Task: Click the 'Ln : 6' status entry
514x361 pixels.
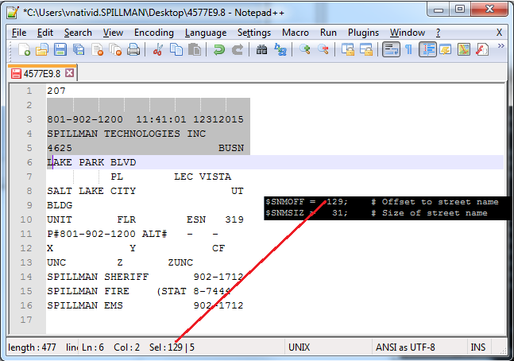Action: 93,347
